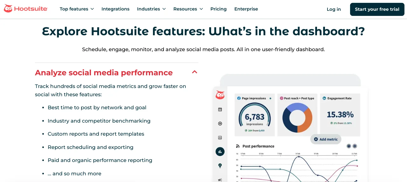This screenshot has height=182, width=407.
Task: Open Post performance settings gear icon
Action: 355,146
